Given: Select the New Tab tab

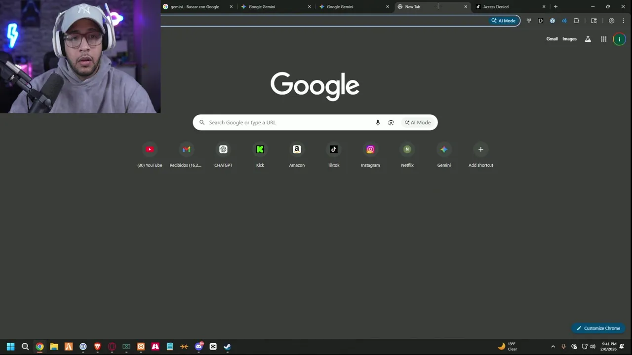Looking at the screenshot, I should point(433,6).
